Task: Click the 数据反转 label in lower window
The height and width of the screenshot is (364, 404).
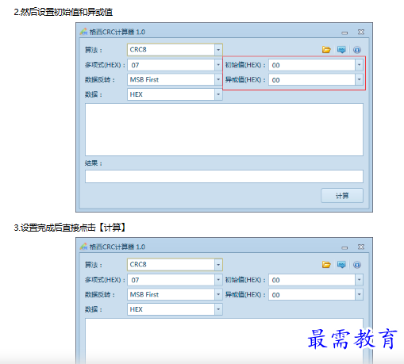Action: coord(100,294)
